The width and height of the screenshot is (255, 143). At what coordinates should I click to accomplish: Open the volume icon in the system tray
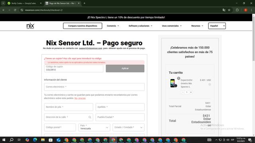228,140
